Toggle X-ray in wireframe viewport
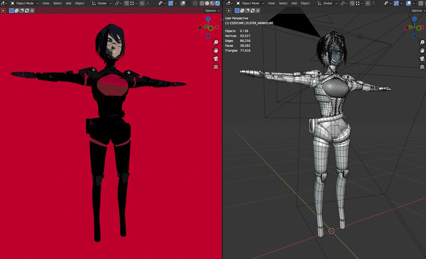The width and height of the screenshot is (426, 259). (420, 3)
